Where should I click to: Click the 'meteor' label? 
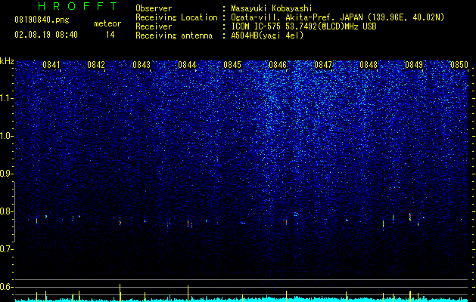107,23
